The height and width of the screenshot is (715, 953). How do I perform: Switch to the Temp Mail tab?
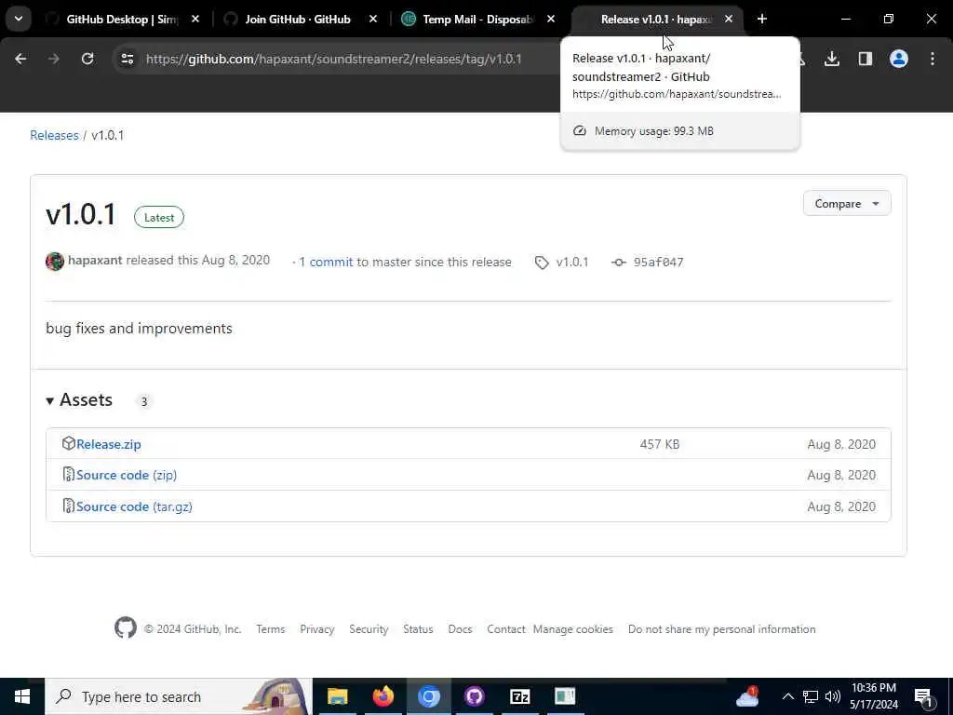[477, 20]
